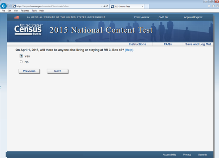Screen dimensions: 219x158
Task: Open the address bar dropdown arrow
Action: point(102,6)
